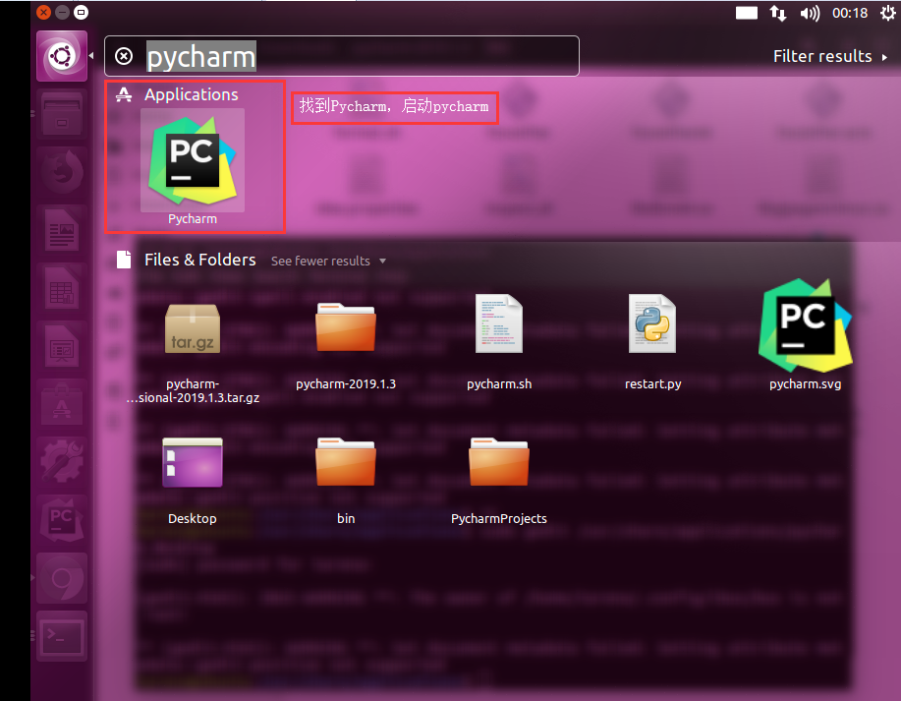Open the pycharm-2019.1.3 folder
This screenshot has height=701, width=901.
tap(346, 324)
